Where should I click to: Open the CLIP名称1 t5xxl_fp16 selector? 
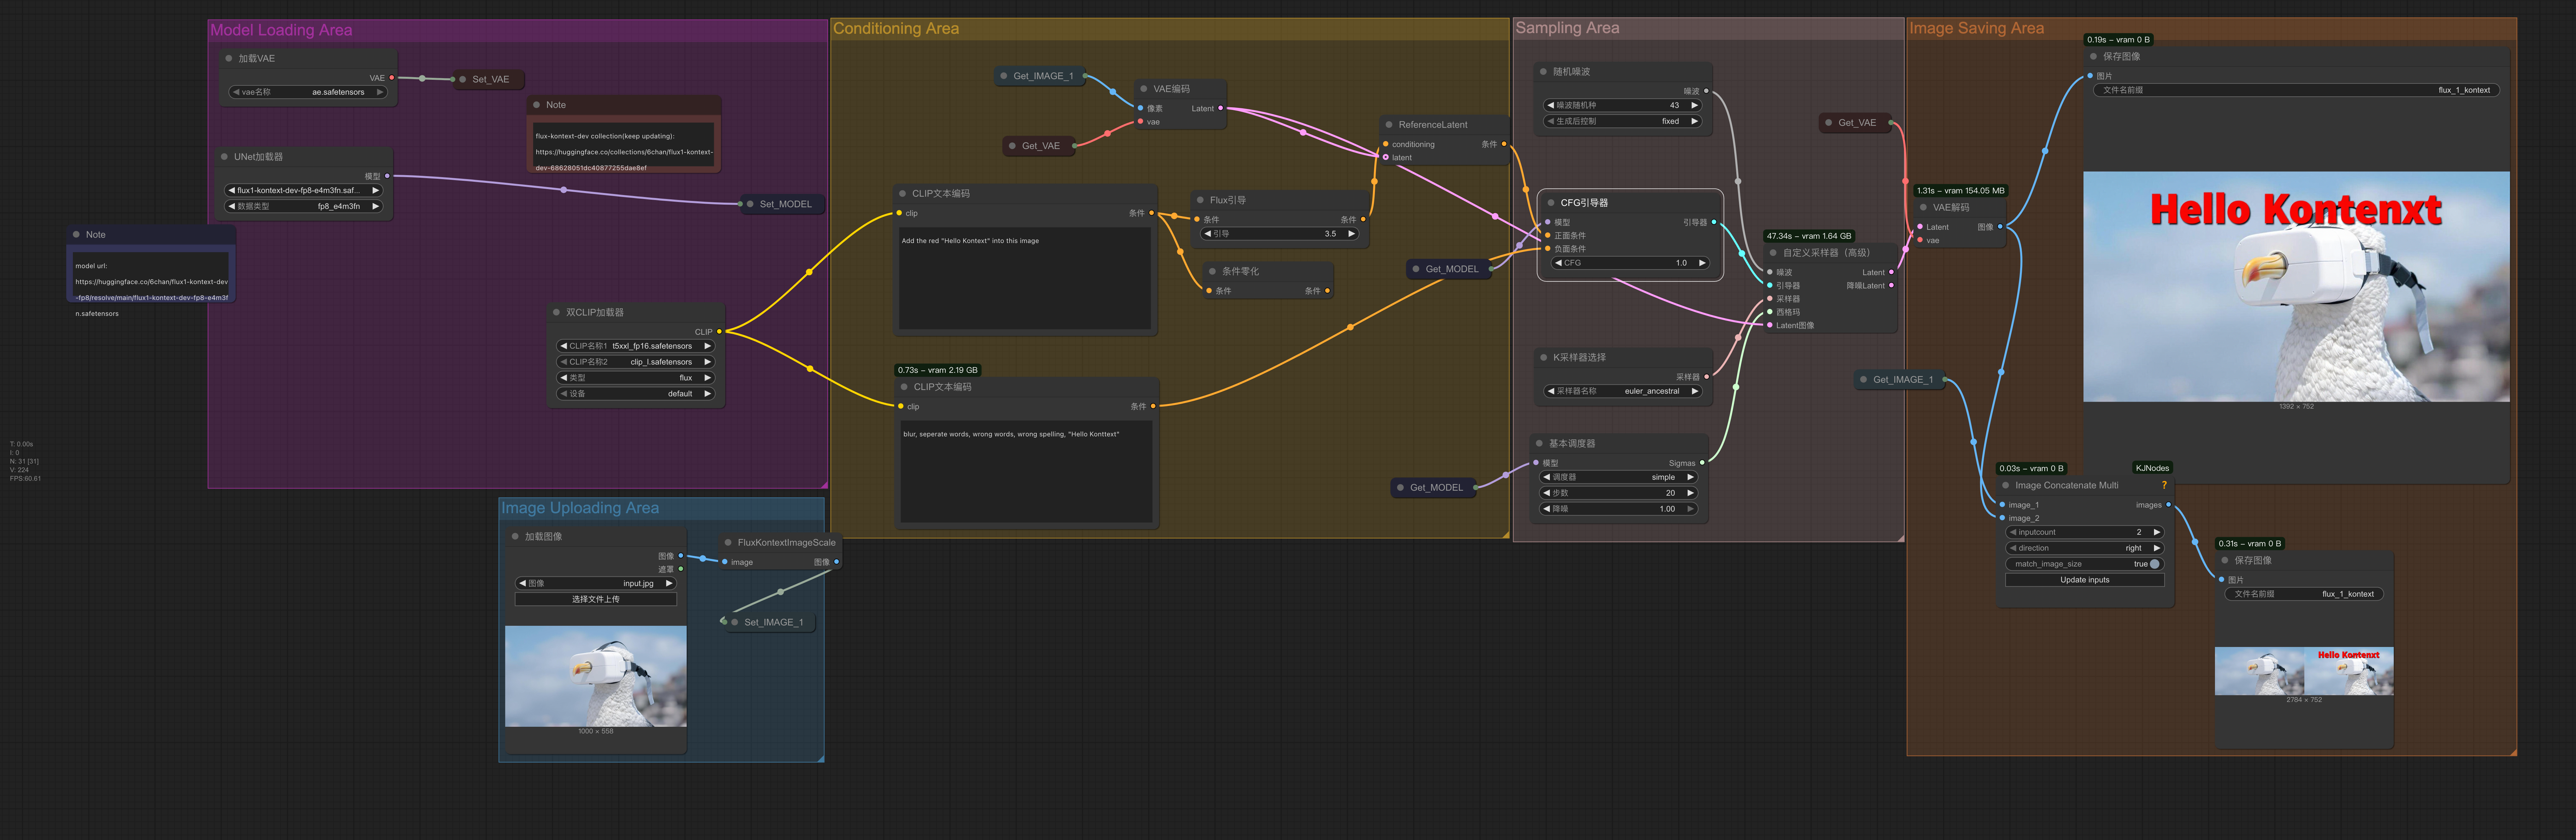[x=636, y=346]
